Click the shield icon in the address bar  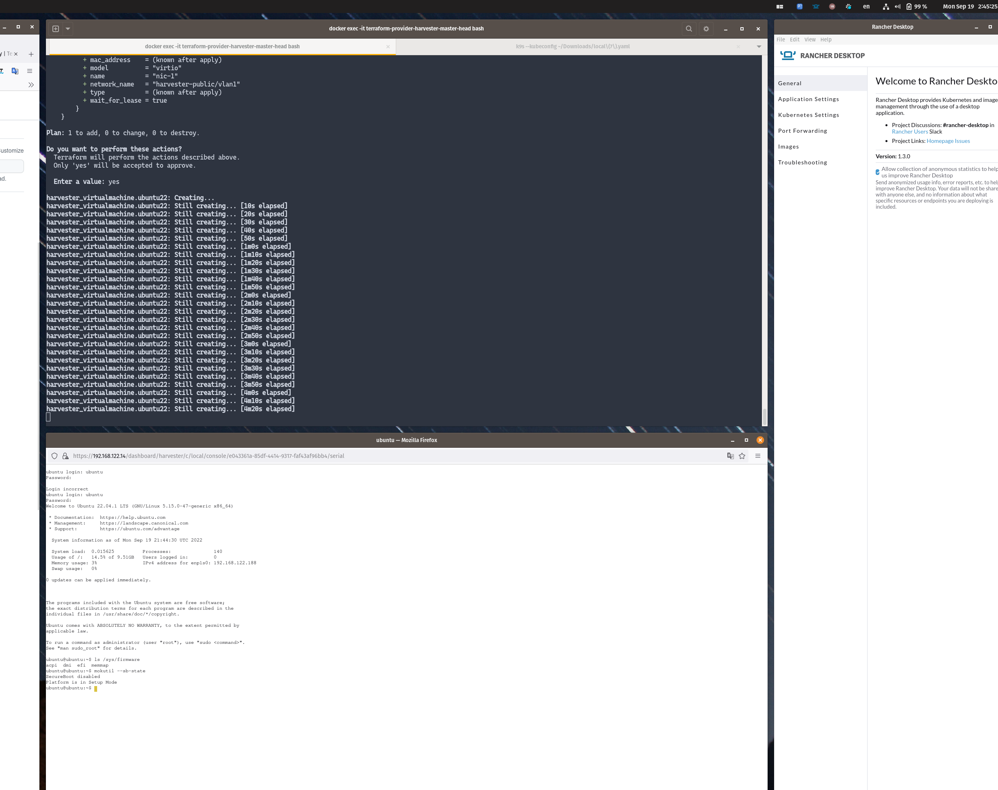click(54, 455)
